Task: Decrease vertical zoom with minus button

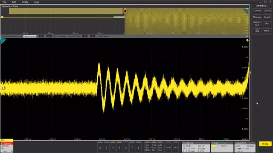Action: point(93,37)
